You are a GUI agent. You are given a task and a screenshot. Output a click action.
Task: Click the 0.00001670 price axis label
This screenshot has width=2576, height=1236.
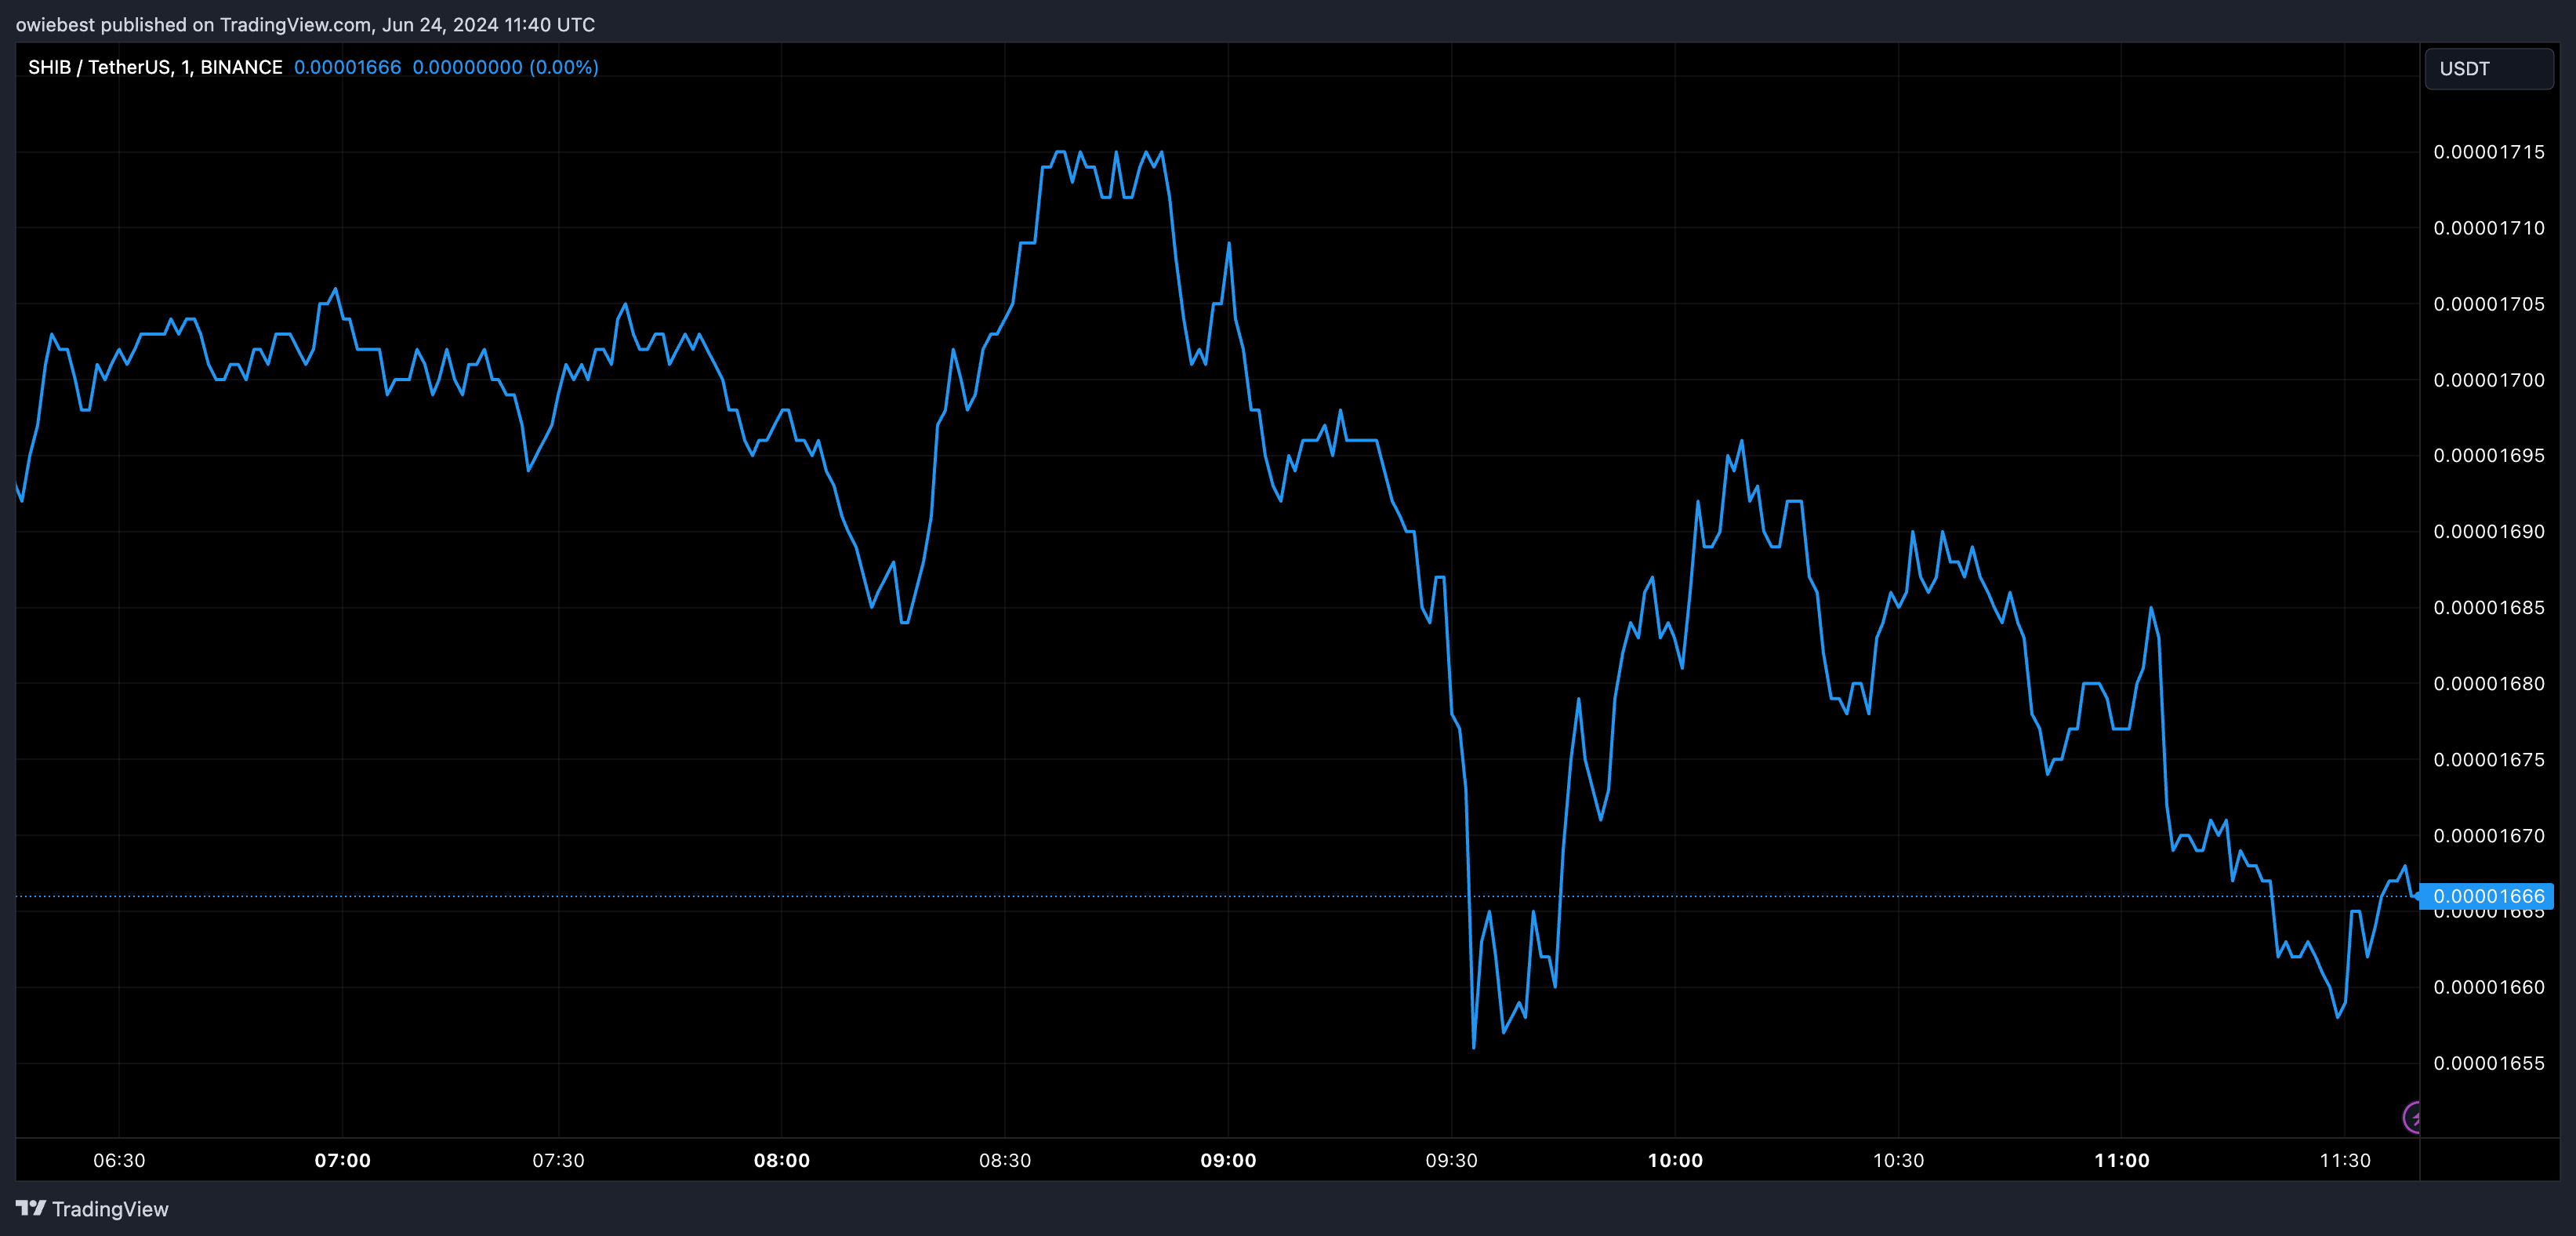2488,836
